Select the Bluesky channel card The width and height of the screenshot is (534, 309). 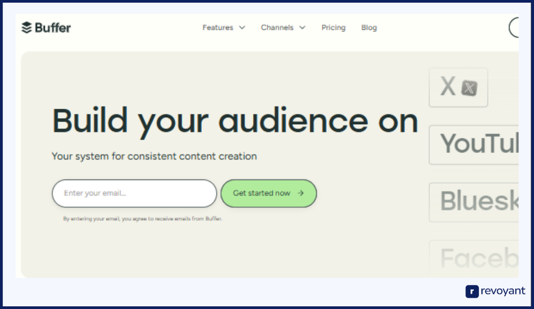tap(474, 202)
